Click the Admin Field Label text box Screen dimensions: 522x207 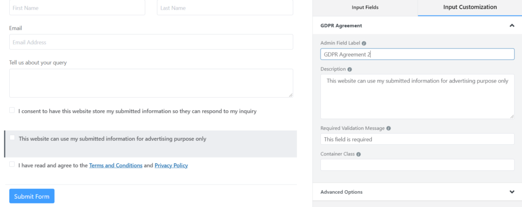pos(417,54)
